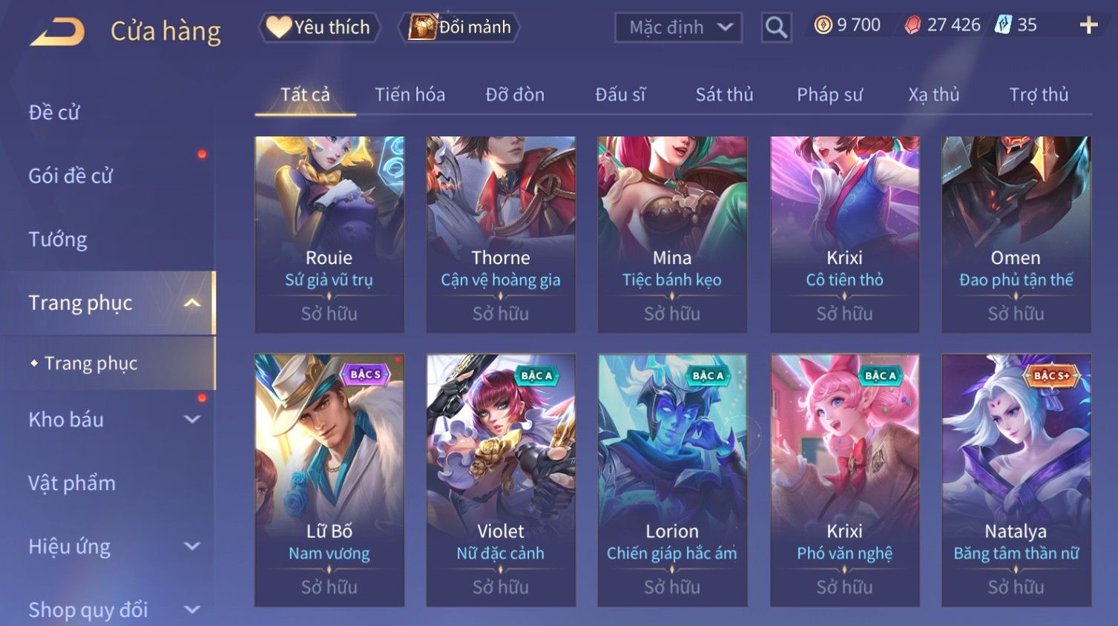Image resolution: width=1118 pixels, height=626 pixels.
Task: Select Natalya Băng tâm thần nữ skin
Action: click(1016, 480)
